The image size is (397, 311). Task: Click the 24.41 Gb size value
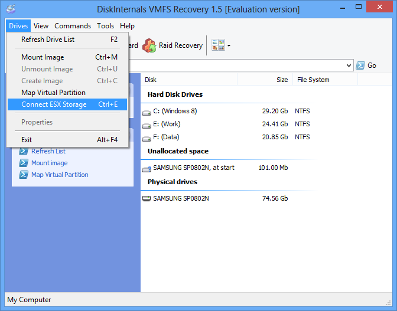275,124
